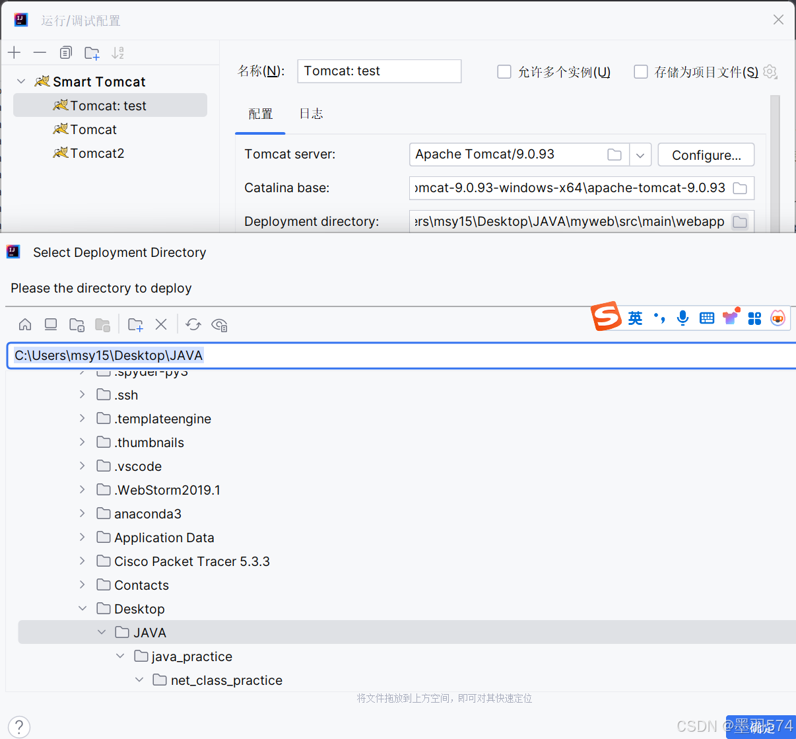The height and width of the screenshot is (739, 796).
Task: Remove the selected configuration with minus icon
Action: point(40,53)
